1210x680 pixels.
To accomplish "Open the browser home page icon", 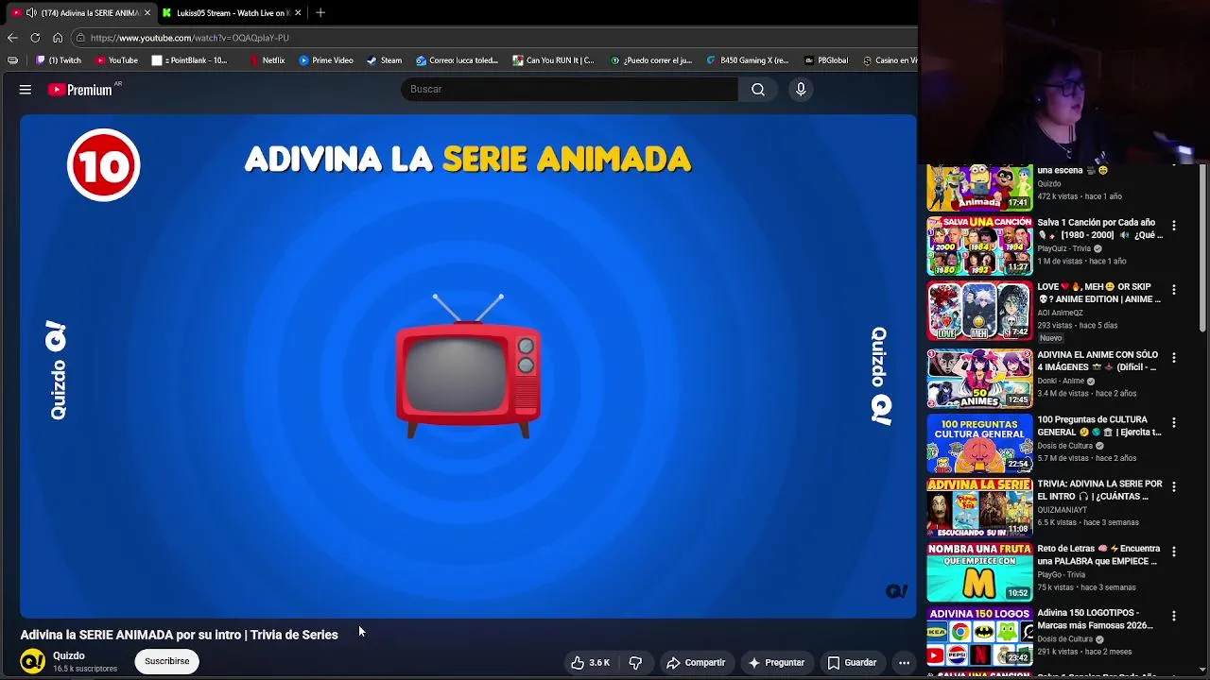I will tap(58, 38).
